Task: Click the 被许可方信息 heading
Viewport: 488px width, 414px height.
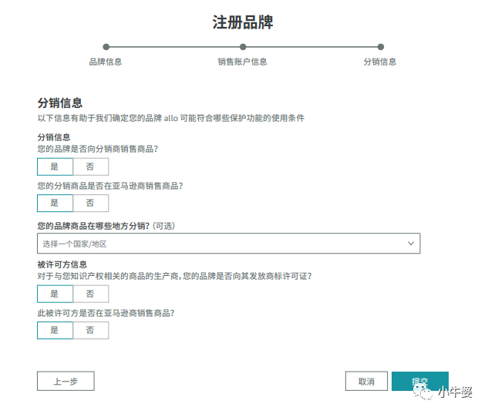Action: pyautogui.click(x=62, y=264)
